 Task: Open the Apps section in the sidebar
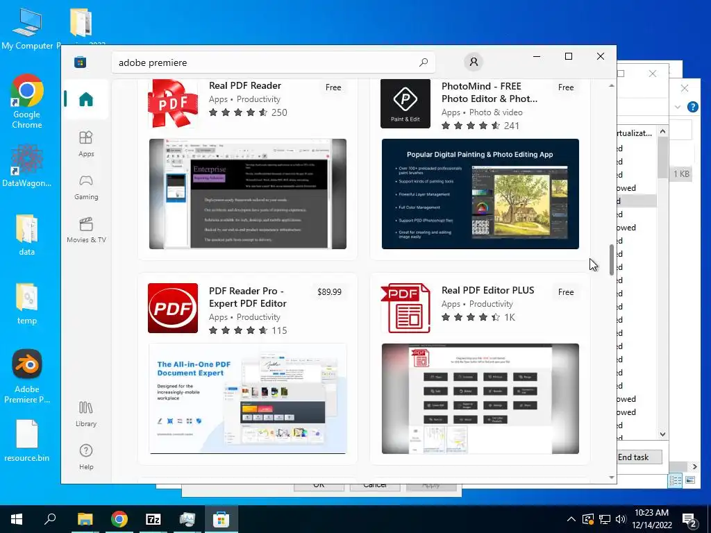(x=85, y=144)
